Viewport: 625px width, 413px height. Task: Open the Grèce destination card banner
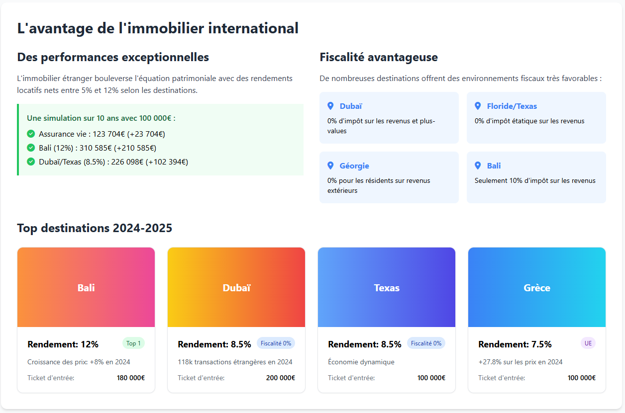click(x=536, y=287)
